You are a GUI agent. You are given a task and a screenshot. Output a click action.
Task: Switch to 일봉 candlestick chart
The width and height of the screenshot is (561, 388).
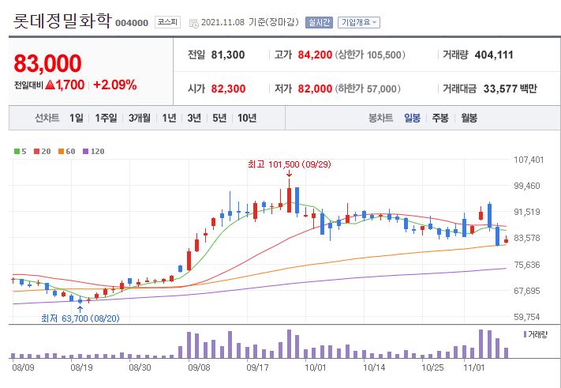tap(412, 118)
